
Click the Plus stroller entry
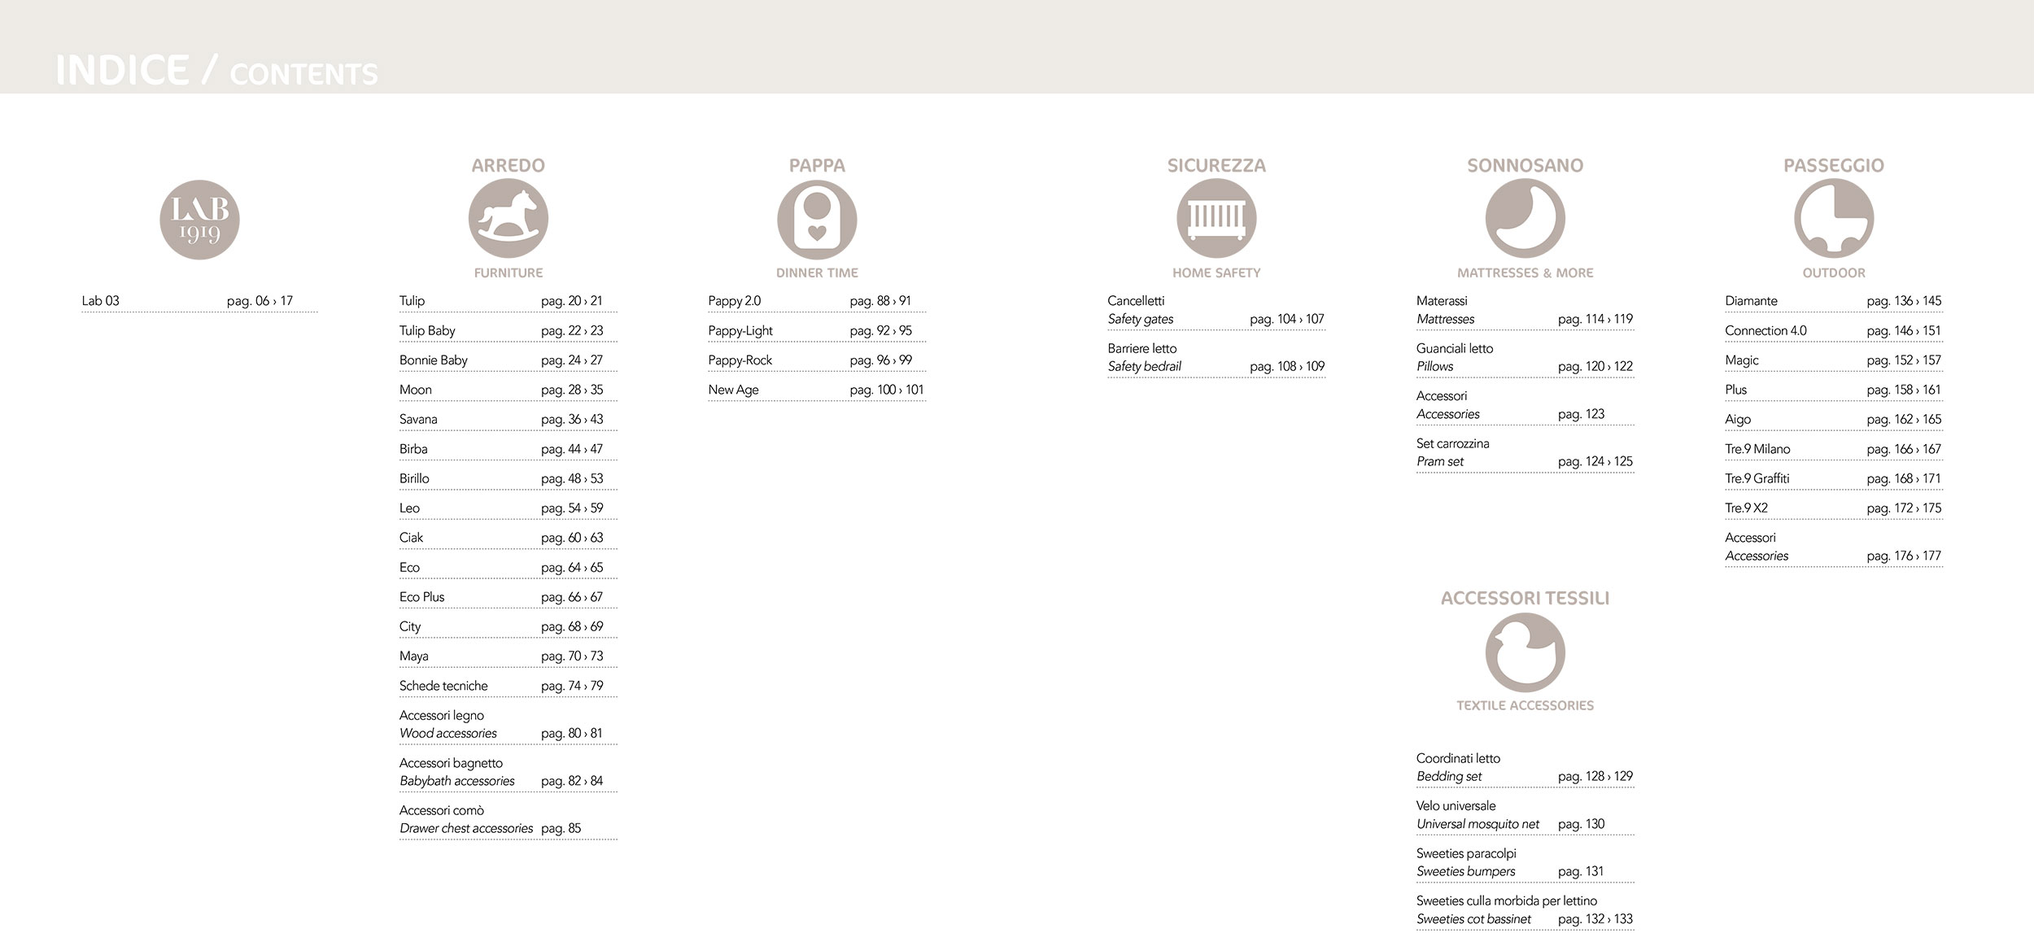pyautogui.click(x=1834, y=390)
